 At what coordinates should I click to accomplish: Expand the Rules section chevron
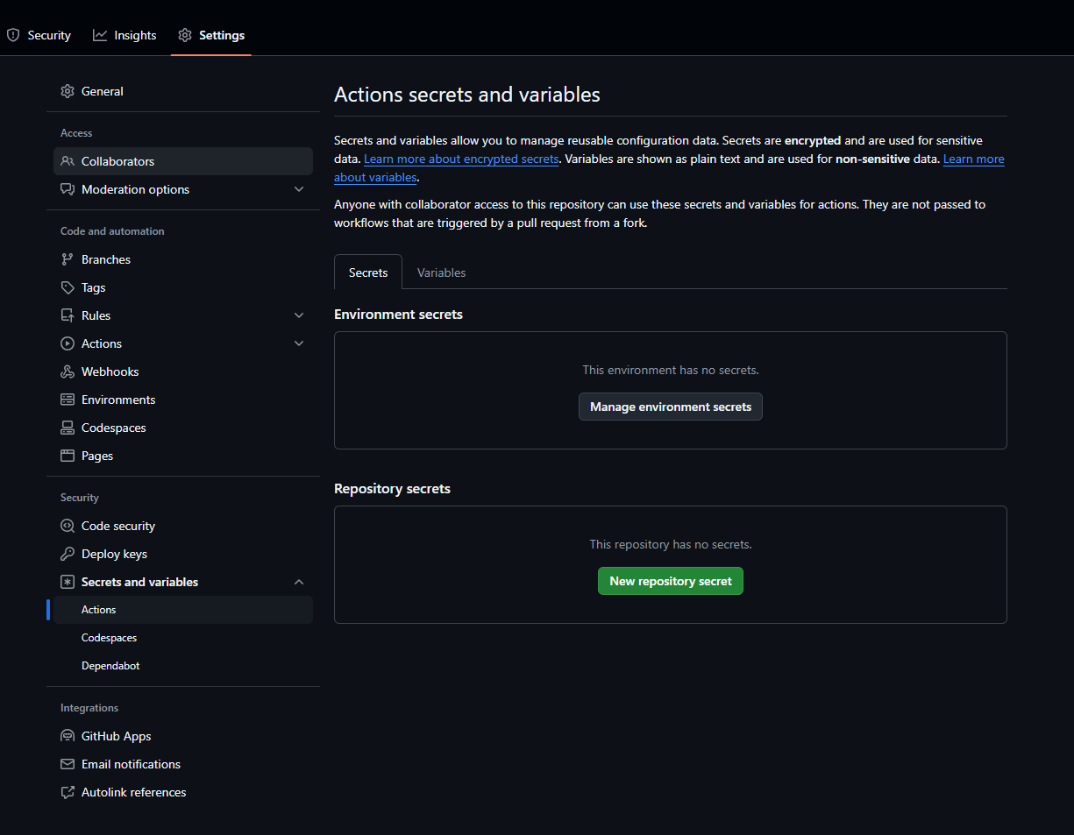pyautogui.click(x=299, y=315)
